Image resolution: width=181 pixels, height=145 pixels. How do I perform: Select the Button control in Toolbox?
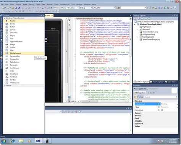point(24,27)
